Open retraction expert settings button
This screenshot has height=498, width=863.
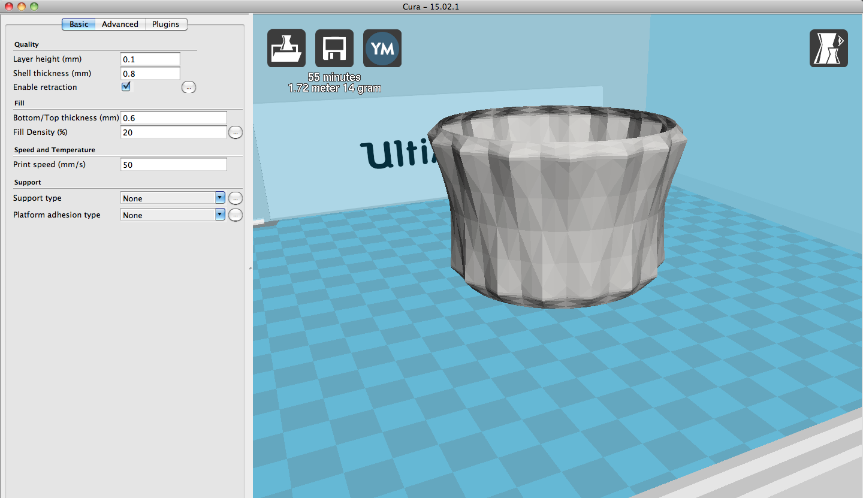click(x=189, y=87)
